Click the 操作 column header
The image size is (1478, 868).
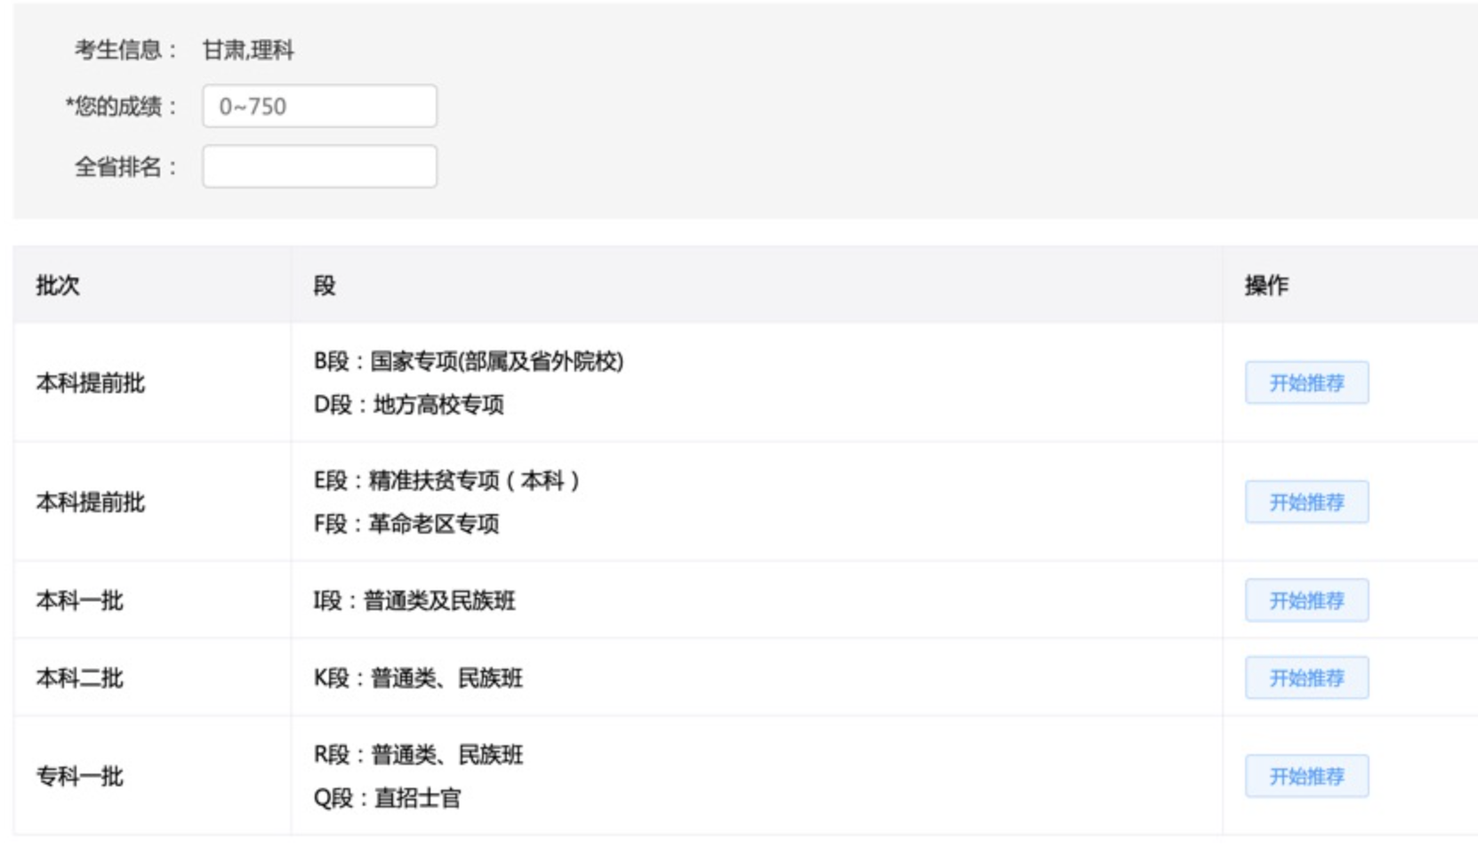[x=1266, y=285]
